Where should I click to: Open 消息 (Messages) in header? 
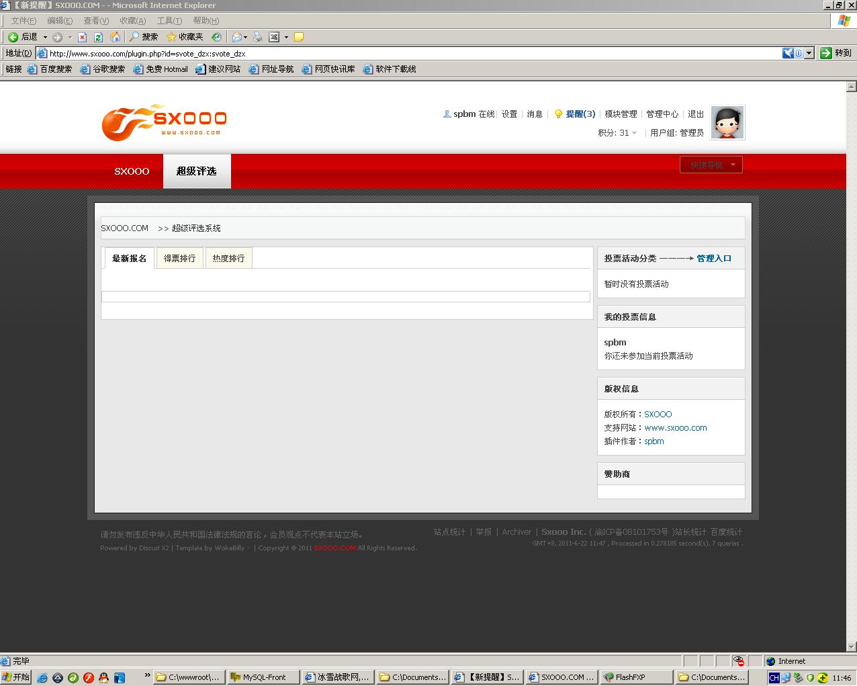click(x=535, y=114)
